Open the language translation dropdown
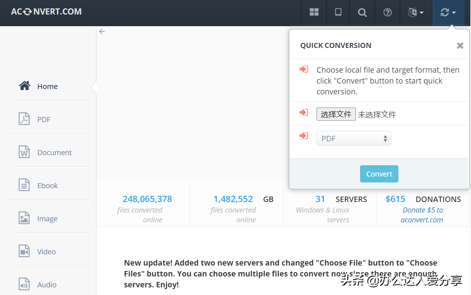The image size is (471, 295). click(x=416, y=12)
